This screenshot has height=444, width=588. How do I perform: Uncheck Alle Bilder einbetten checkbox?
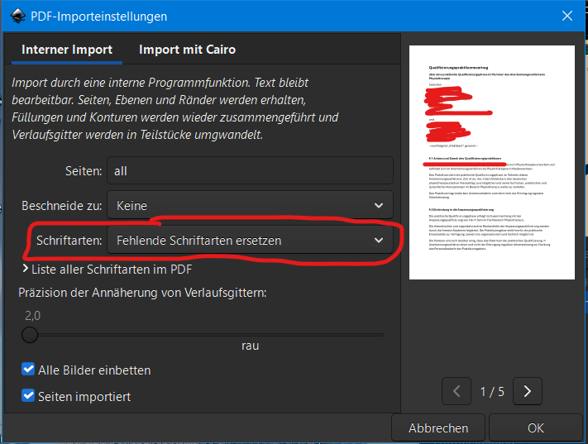(x=28, y=369)
